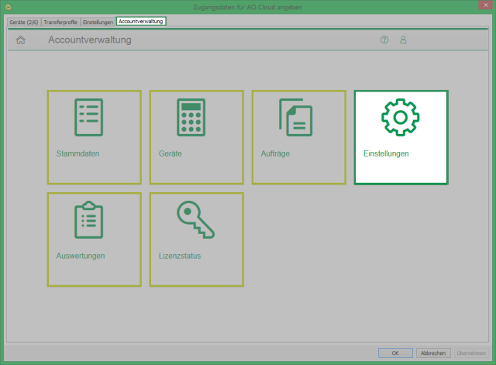Select the Einstellungen tab at top
This screenshot has width=496, height=365.
(x=98, y=22)
